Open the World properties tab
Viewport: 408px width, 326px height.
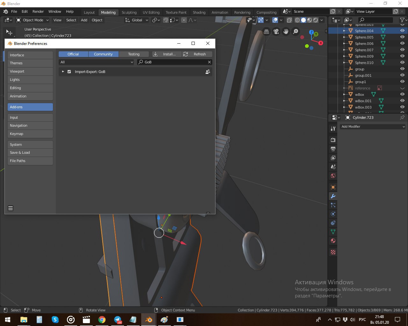click(333, 176)
